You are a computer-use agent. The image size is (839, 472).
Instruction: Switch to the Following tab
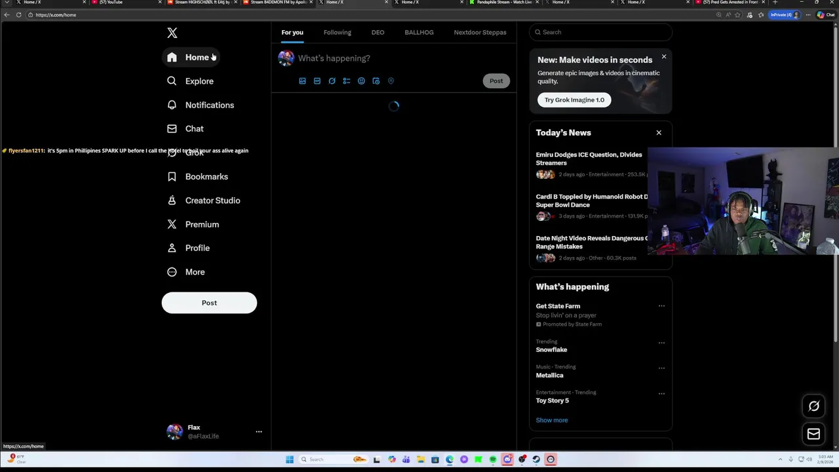(337, 32)
